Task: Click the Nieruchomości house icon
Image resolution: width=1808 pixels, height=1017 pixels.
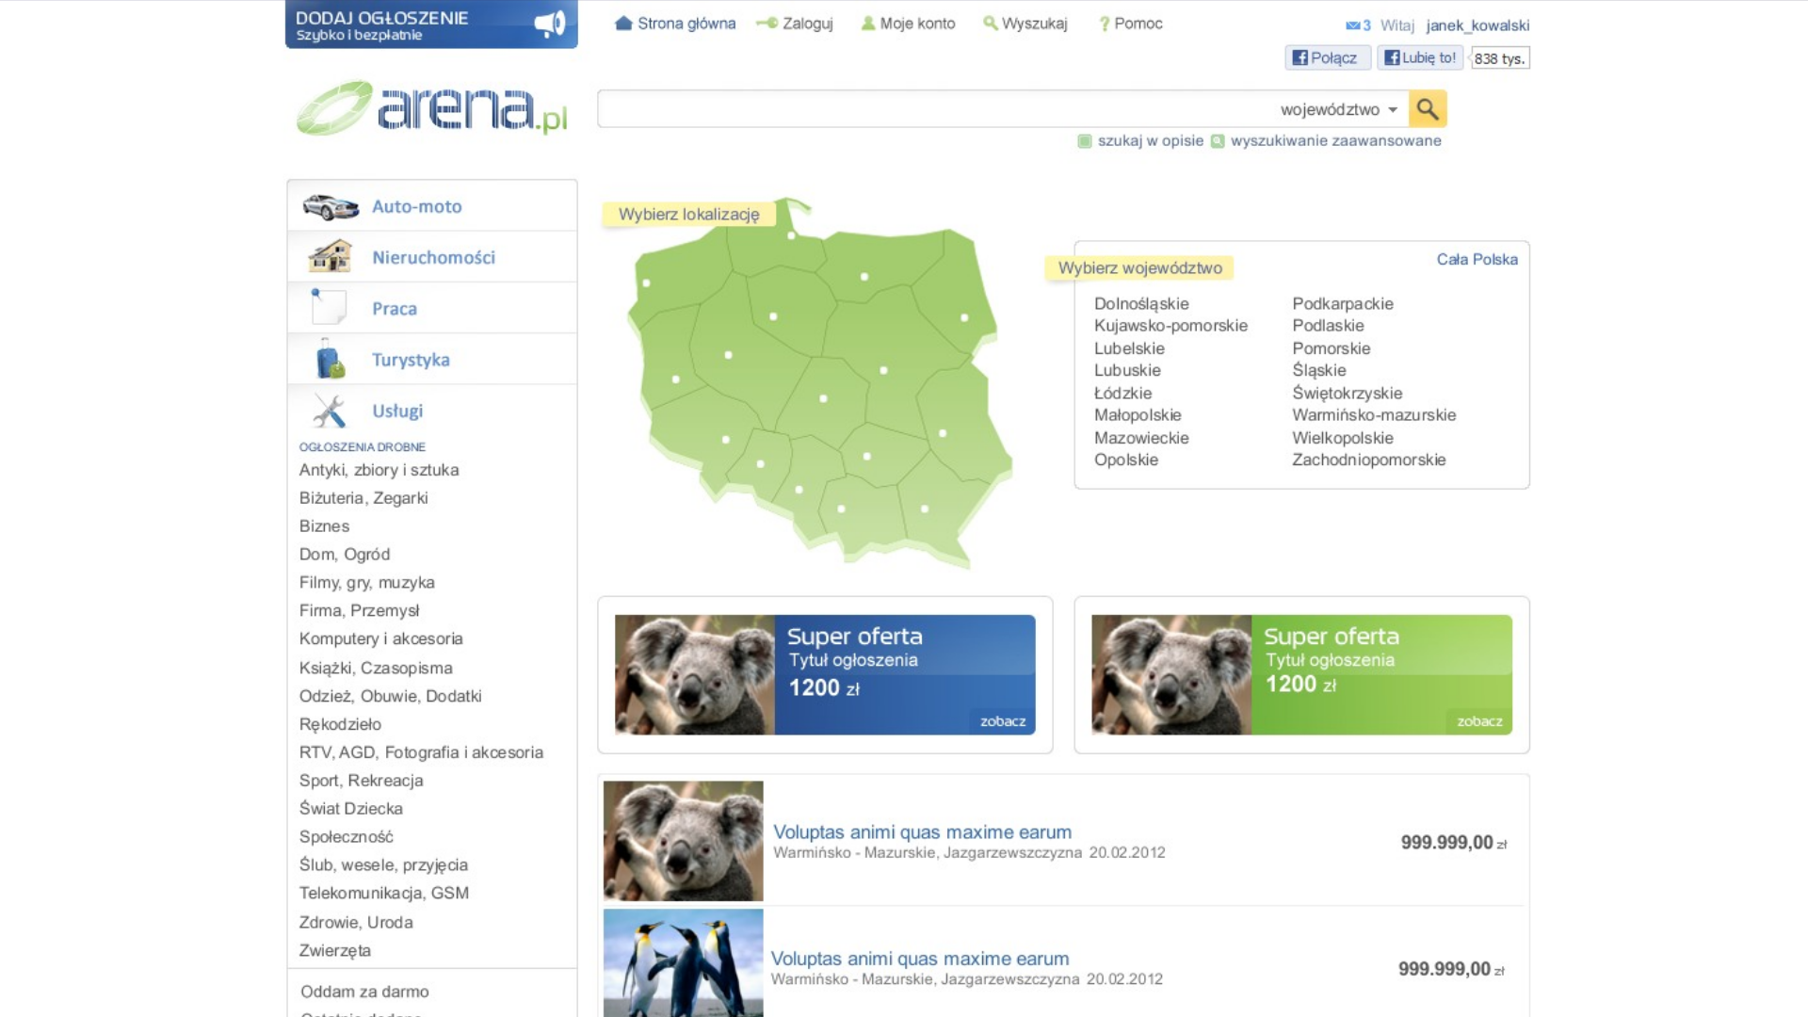Action: (330, 256)
